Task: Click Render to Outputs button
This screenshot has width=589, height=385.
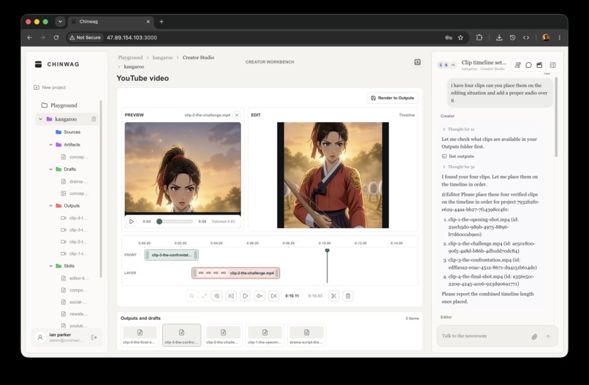Action: pos(392,98)
